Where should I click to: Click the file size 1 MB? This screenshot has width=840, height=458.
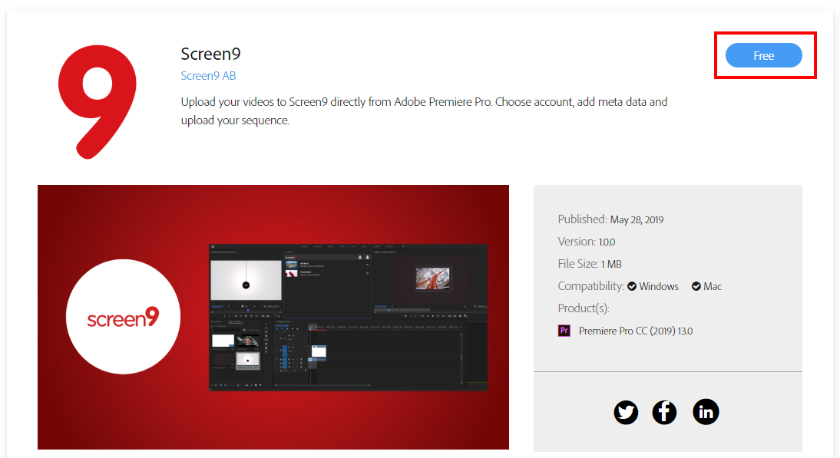(611, 265)
